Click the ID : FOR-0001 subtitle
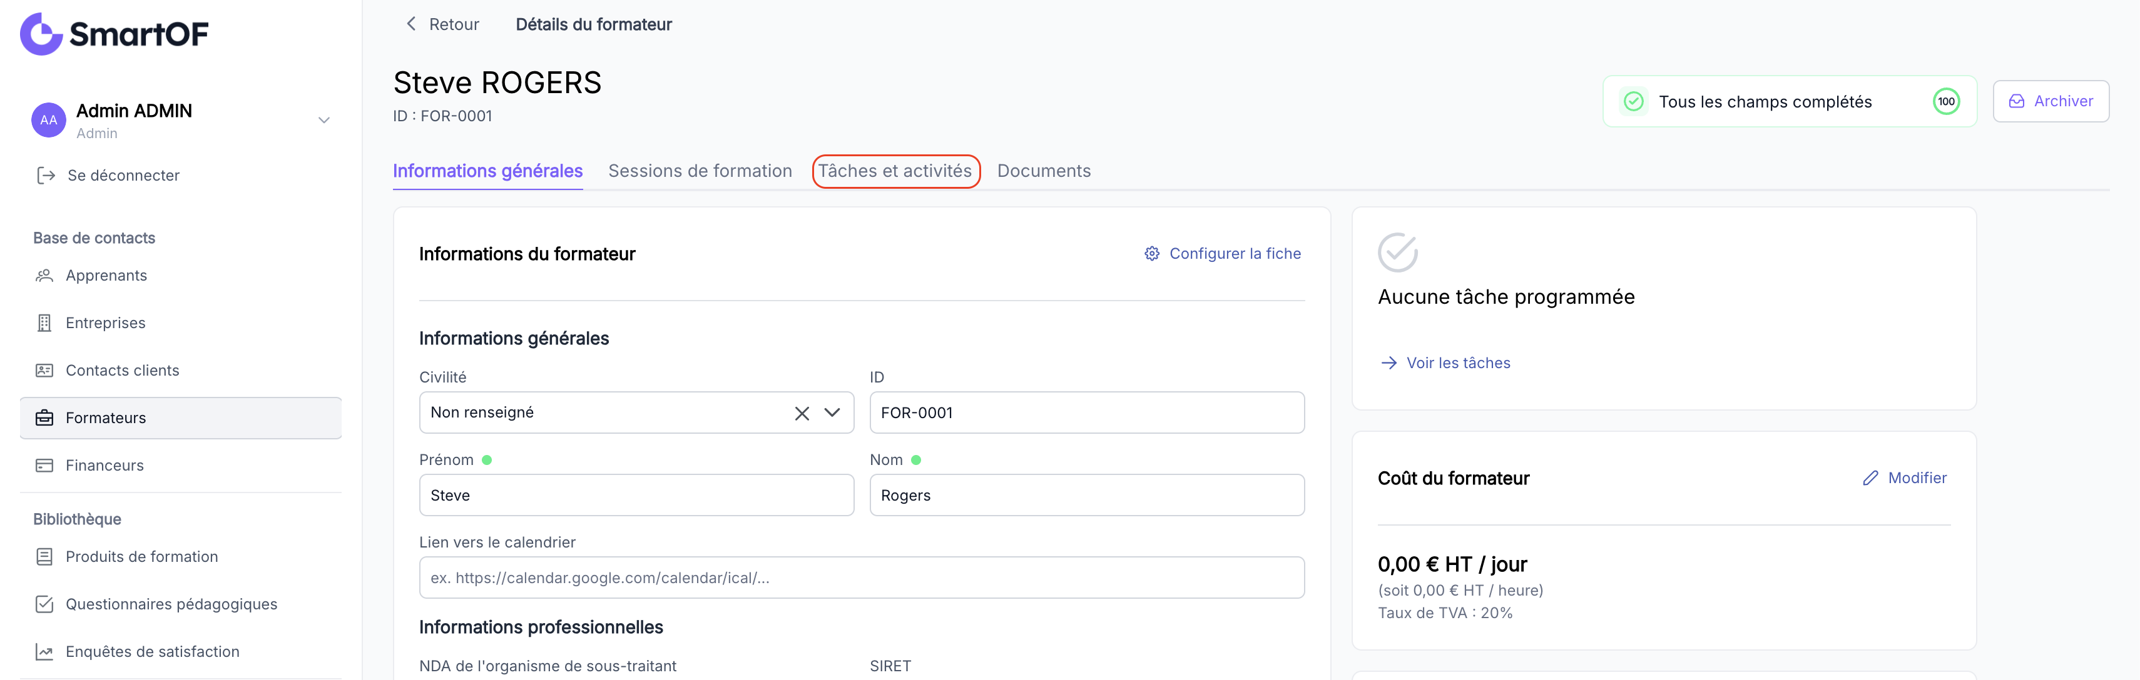The width and height of the screenshot is (2140, 680). pyautogui.click(x=443, y=116)
